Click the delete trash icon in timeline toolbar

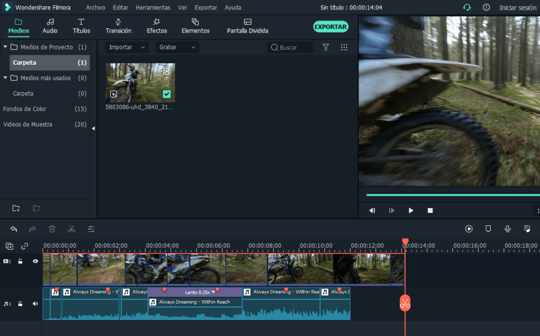52,229
